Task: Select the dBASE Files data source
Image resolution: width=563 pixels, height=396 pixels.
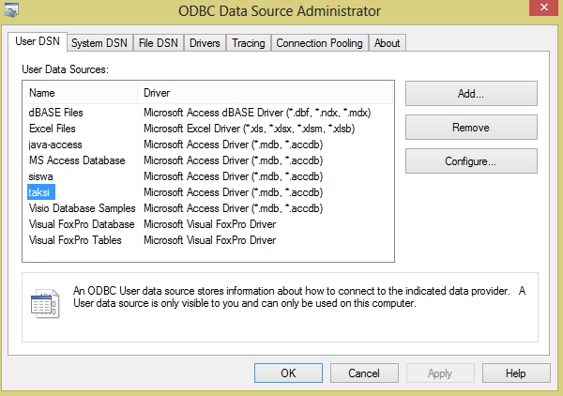Action: 58,113
